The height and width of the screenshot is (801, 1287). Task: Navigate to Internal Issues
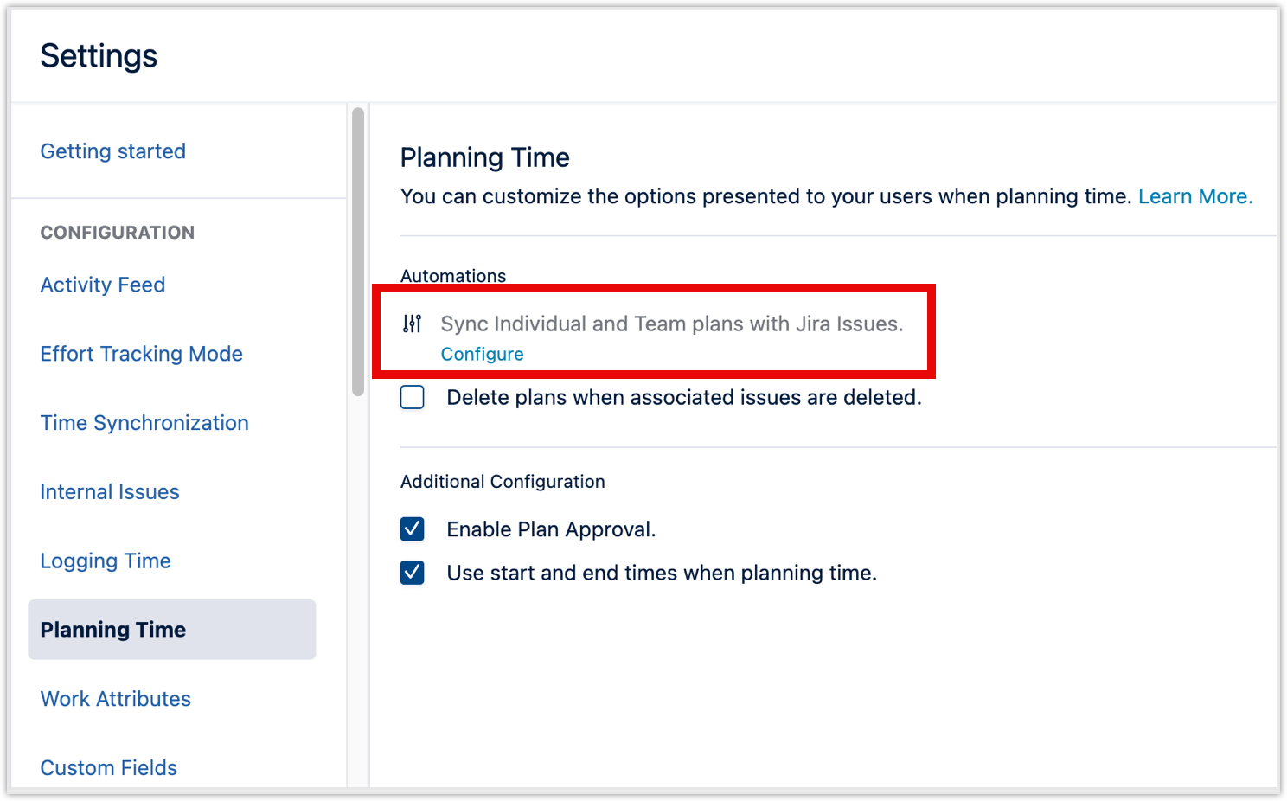click(x=109, y=492)
